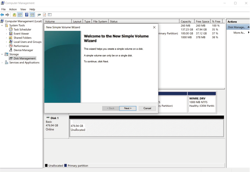Open the View menu
250x172 pixels.
(x=23, y=9)
